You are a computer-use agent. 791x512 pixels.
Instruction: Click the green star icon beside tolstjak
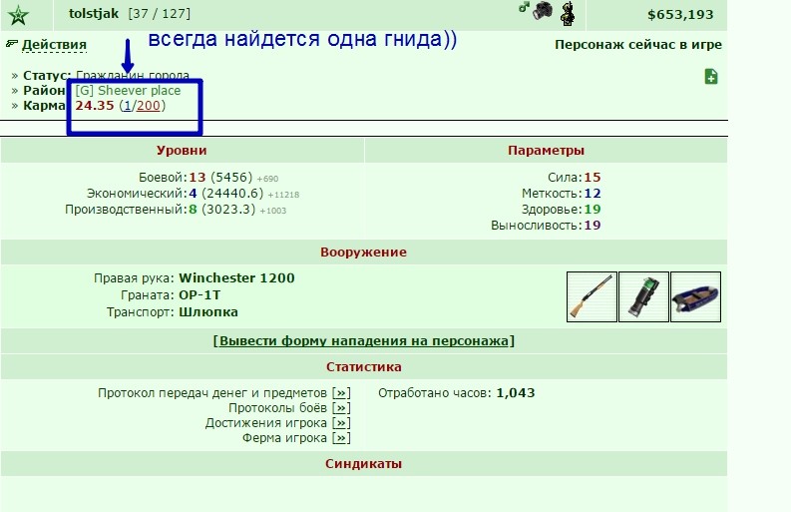[18, 15]
